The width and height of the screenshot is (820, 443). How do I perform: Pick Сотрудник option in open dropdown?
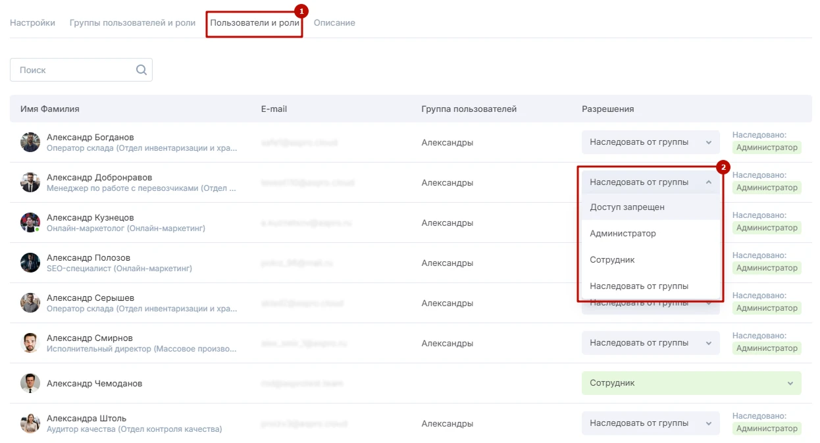click(612, 260)
